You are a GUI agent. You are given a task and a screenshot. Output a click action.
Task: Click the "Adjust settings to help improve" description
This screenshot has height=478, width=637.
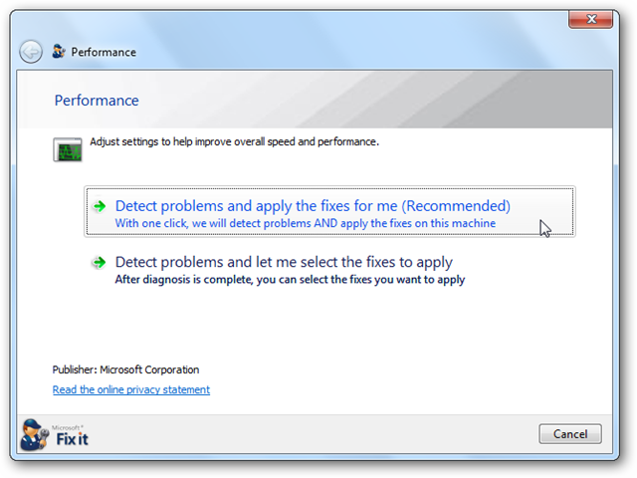pyautogui.click(x=234, y=142)
